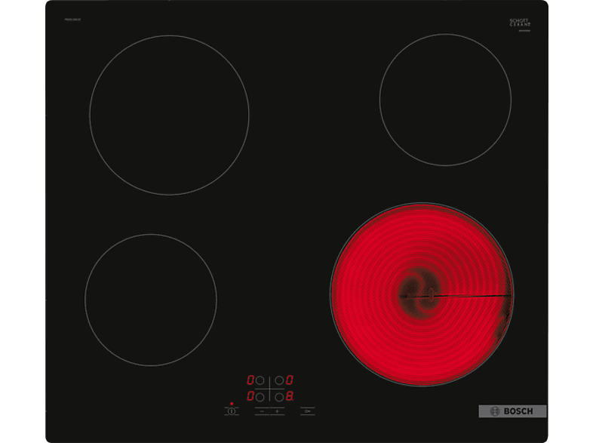593x443 pixels.
Task: Click the Schott Ceran logo
Action: (x=520, y=23)
